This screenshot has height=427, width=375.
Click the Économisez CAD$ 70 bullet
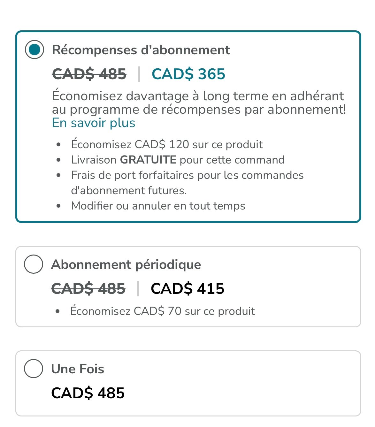pyautogui.click(x=162, y=311)
